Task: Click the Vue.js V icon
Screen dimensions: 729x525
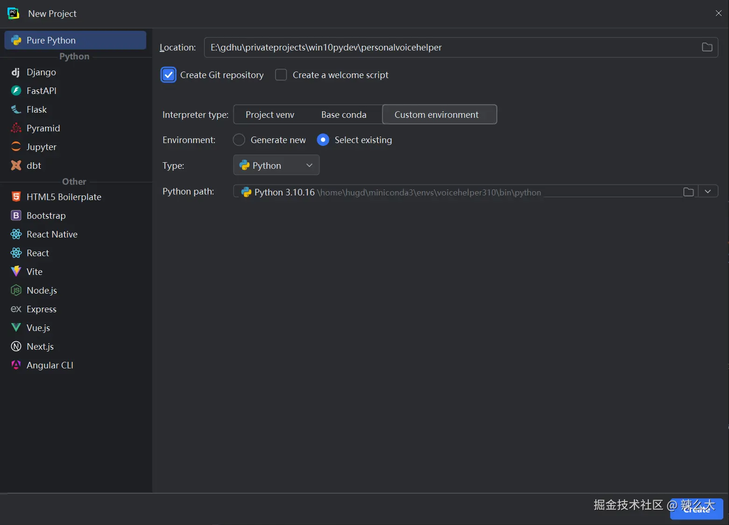Action: click(x=16, y=328)
